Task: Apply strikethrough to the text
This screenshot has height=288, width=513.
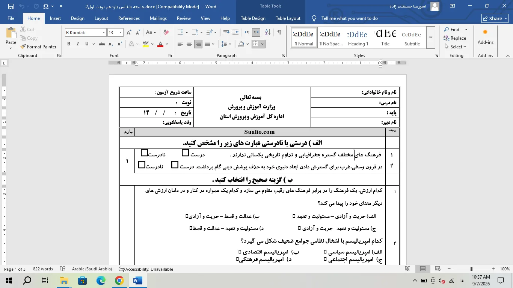Action: [x=101, y=44]
